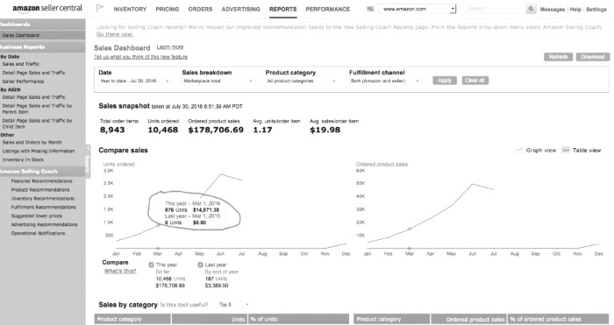This screenshot has height=325, width=614.
Task: Open the Sales breakdown dropdown
Action: (x=218, y=81)
